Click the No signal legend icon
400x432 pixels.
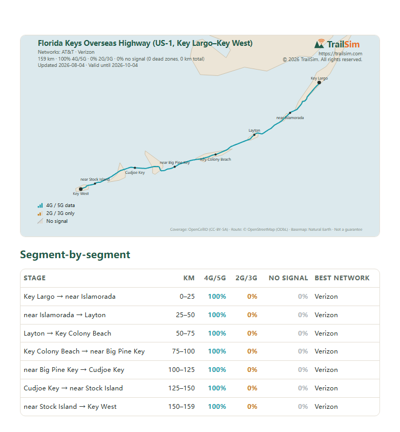coord(40,221)
